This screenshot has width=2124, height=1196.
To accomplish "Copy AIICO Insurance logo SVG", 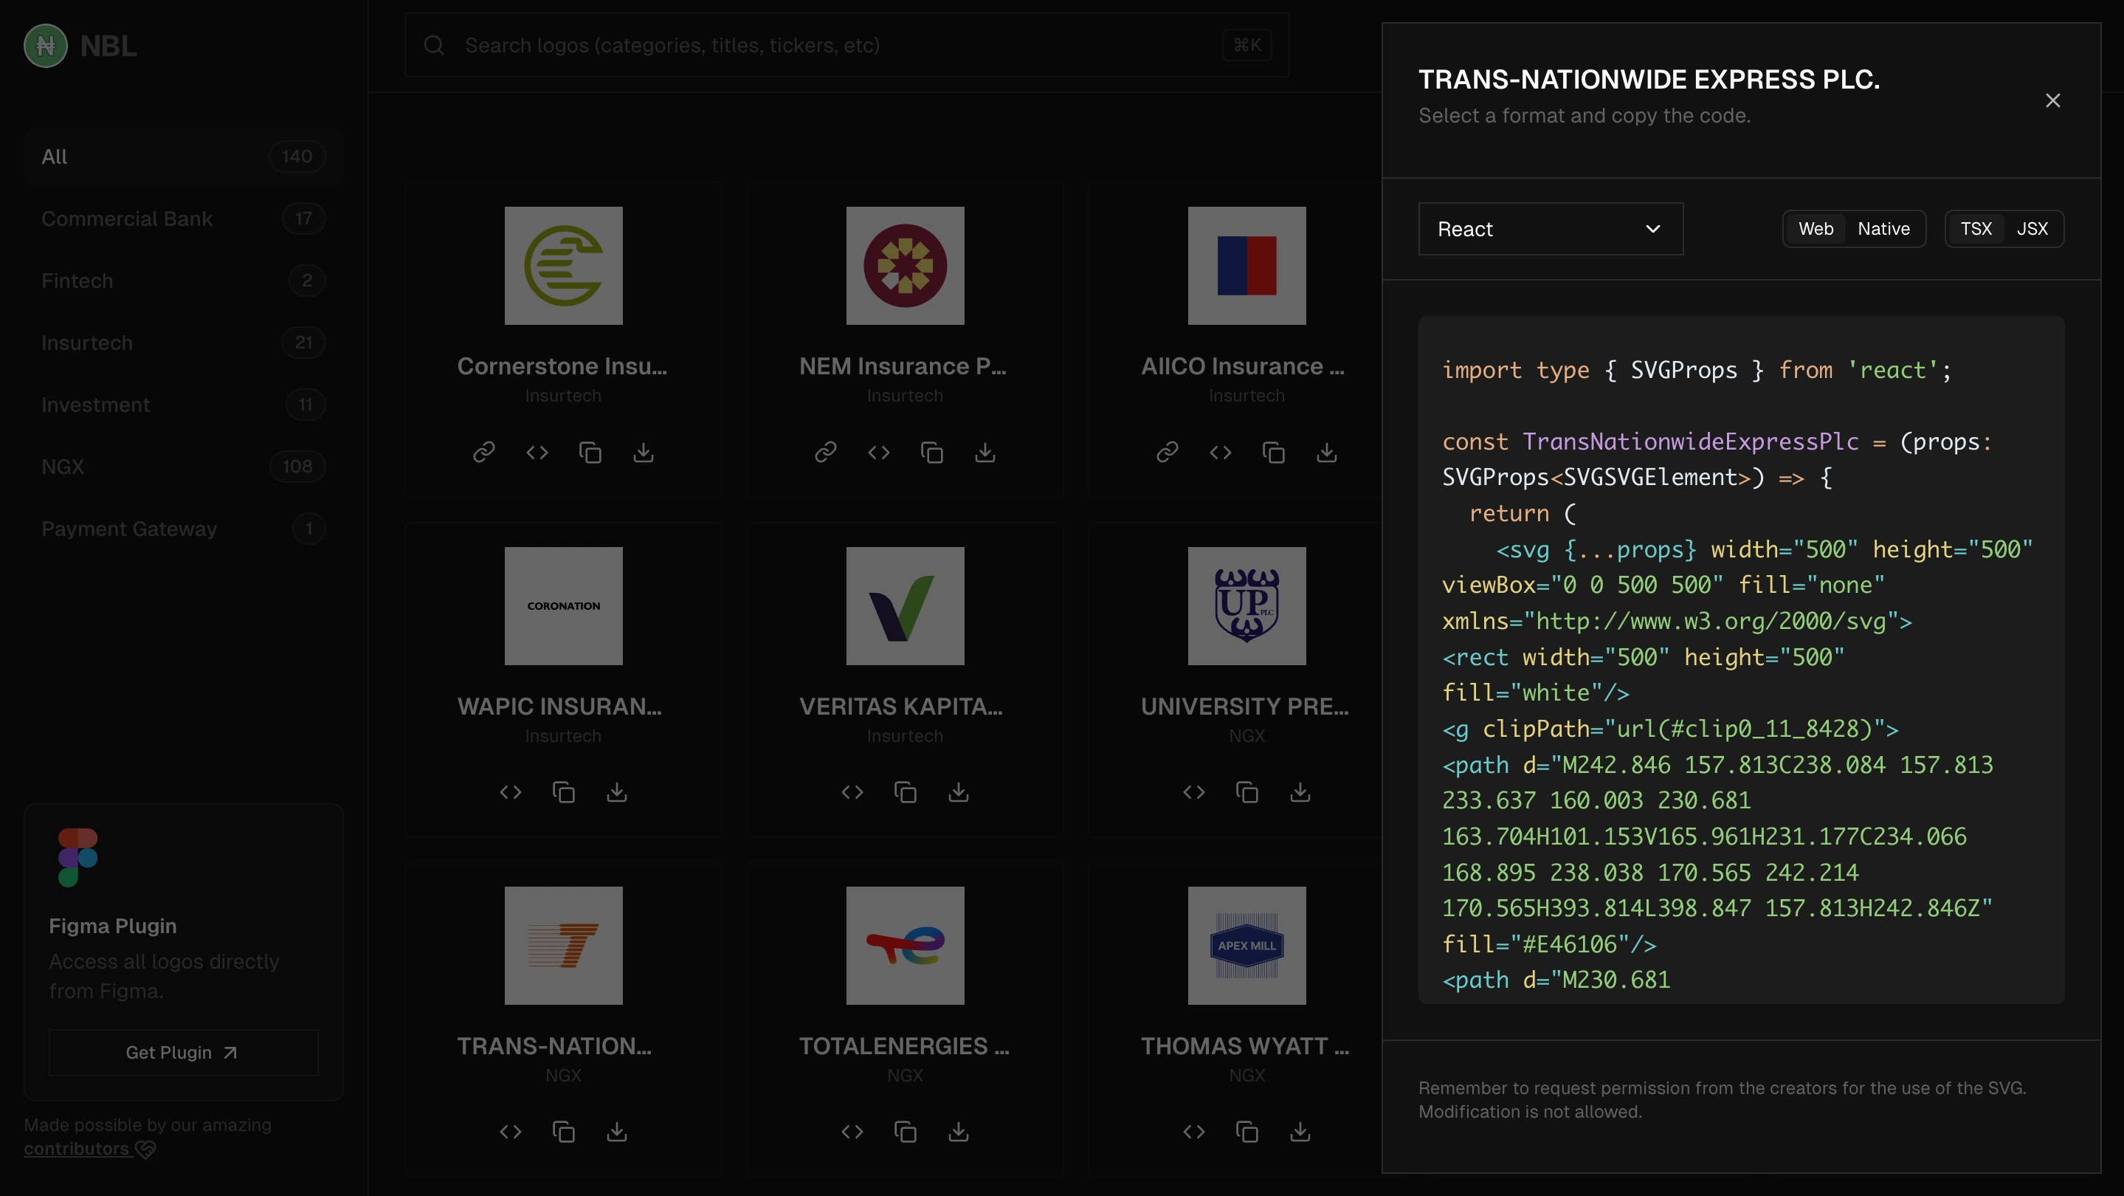I will [x=1273, y=452].
